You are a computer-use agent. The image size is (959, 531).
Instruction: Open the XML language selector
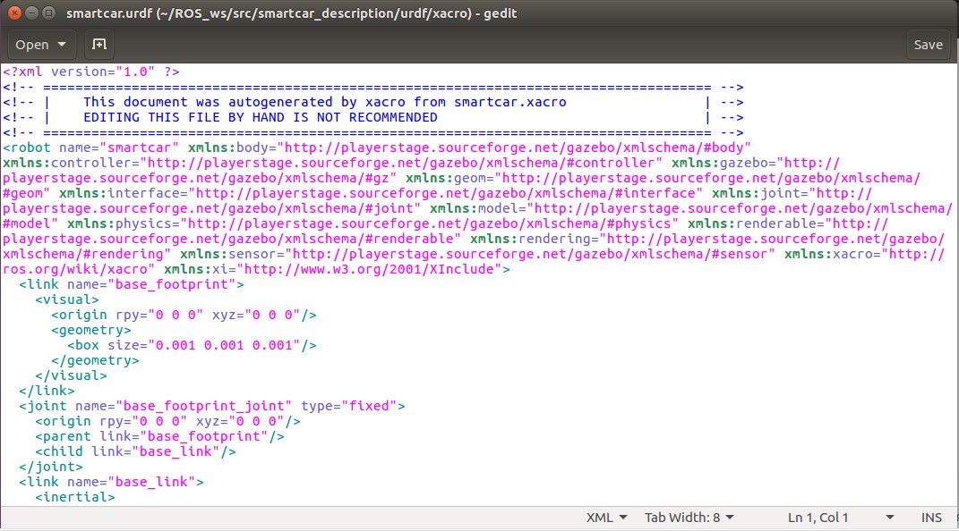606,518
